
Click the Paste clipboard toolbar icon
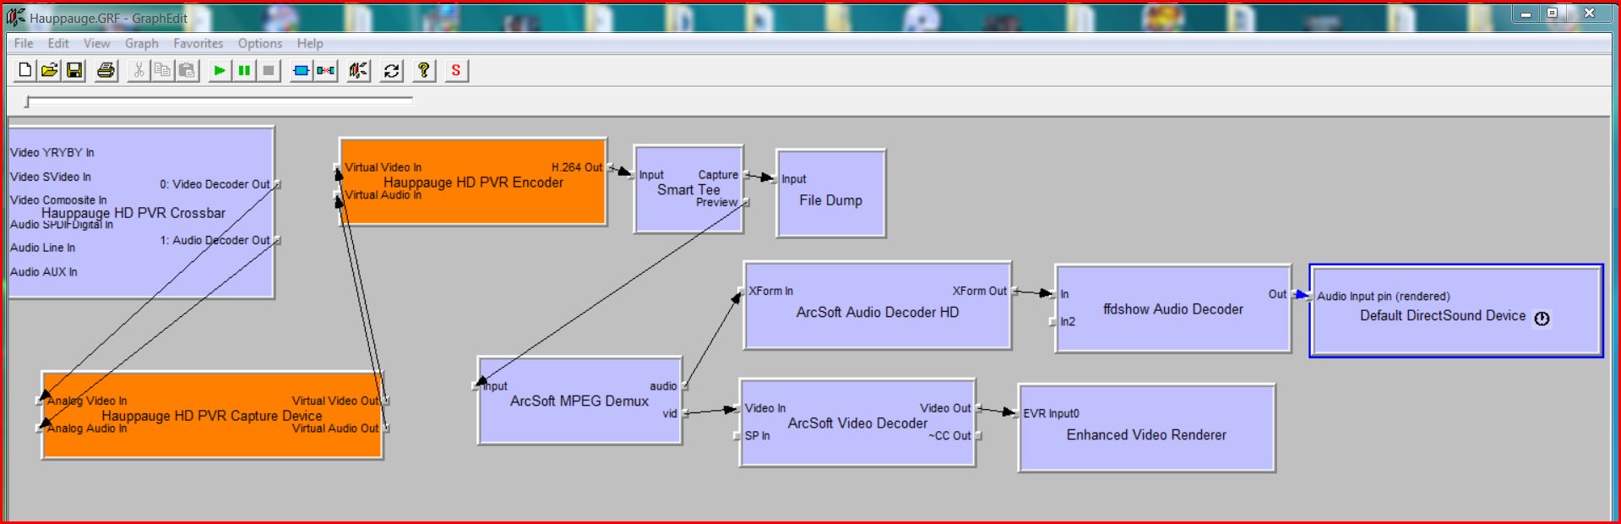pos(188,70)
